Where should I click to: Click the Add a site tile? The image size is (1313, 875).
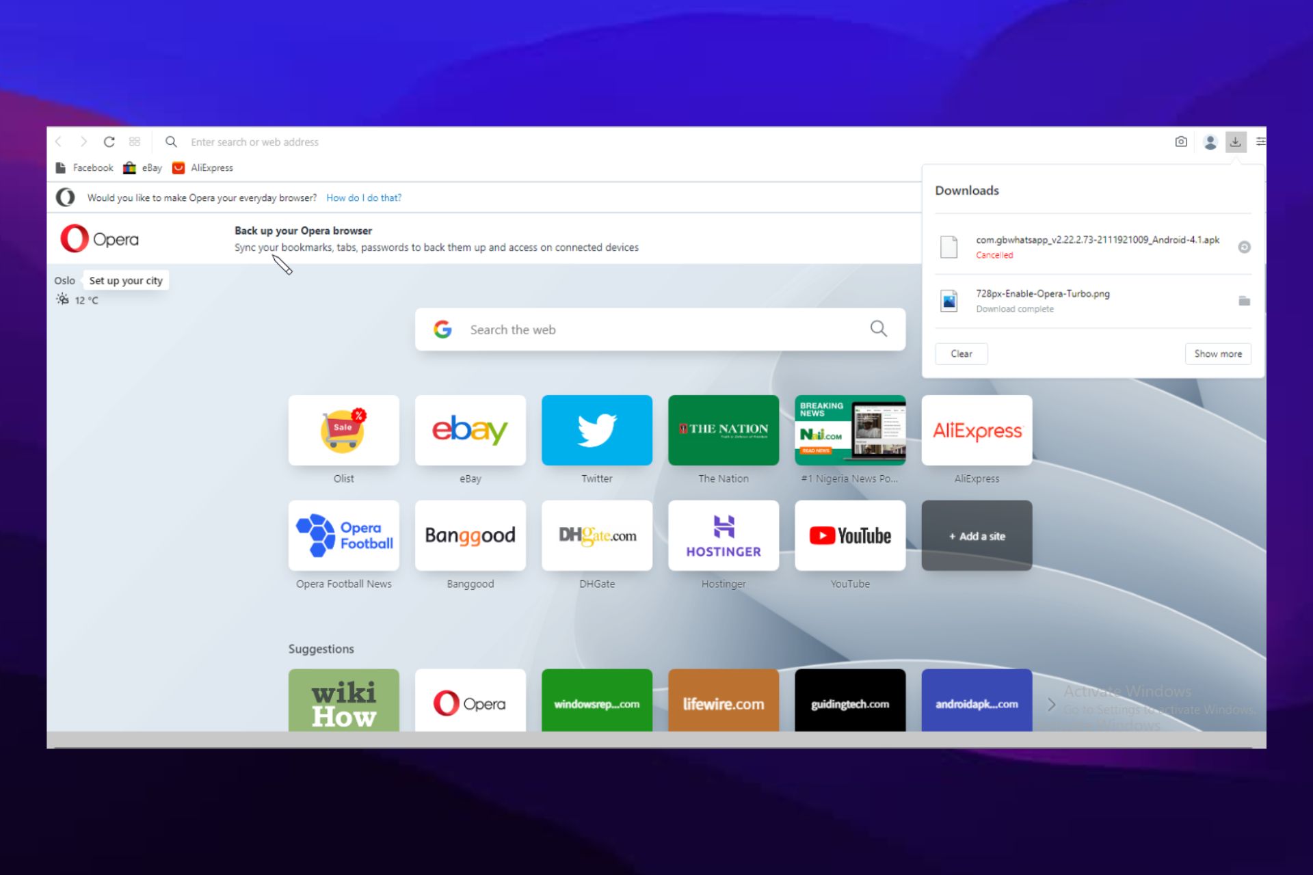[x=977, y=535]
